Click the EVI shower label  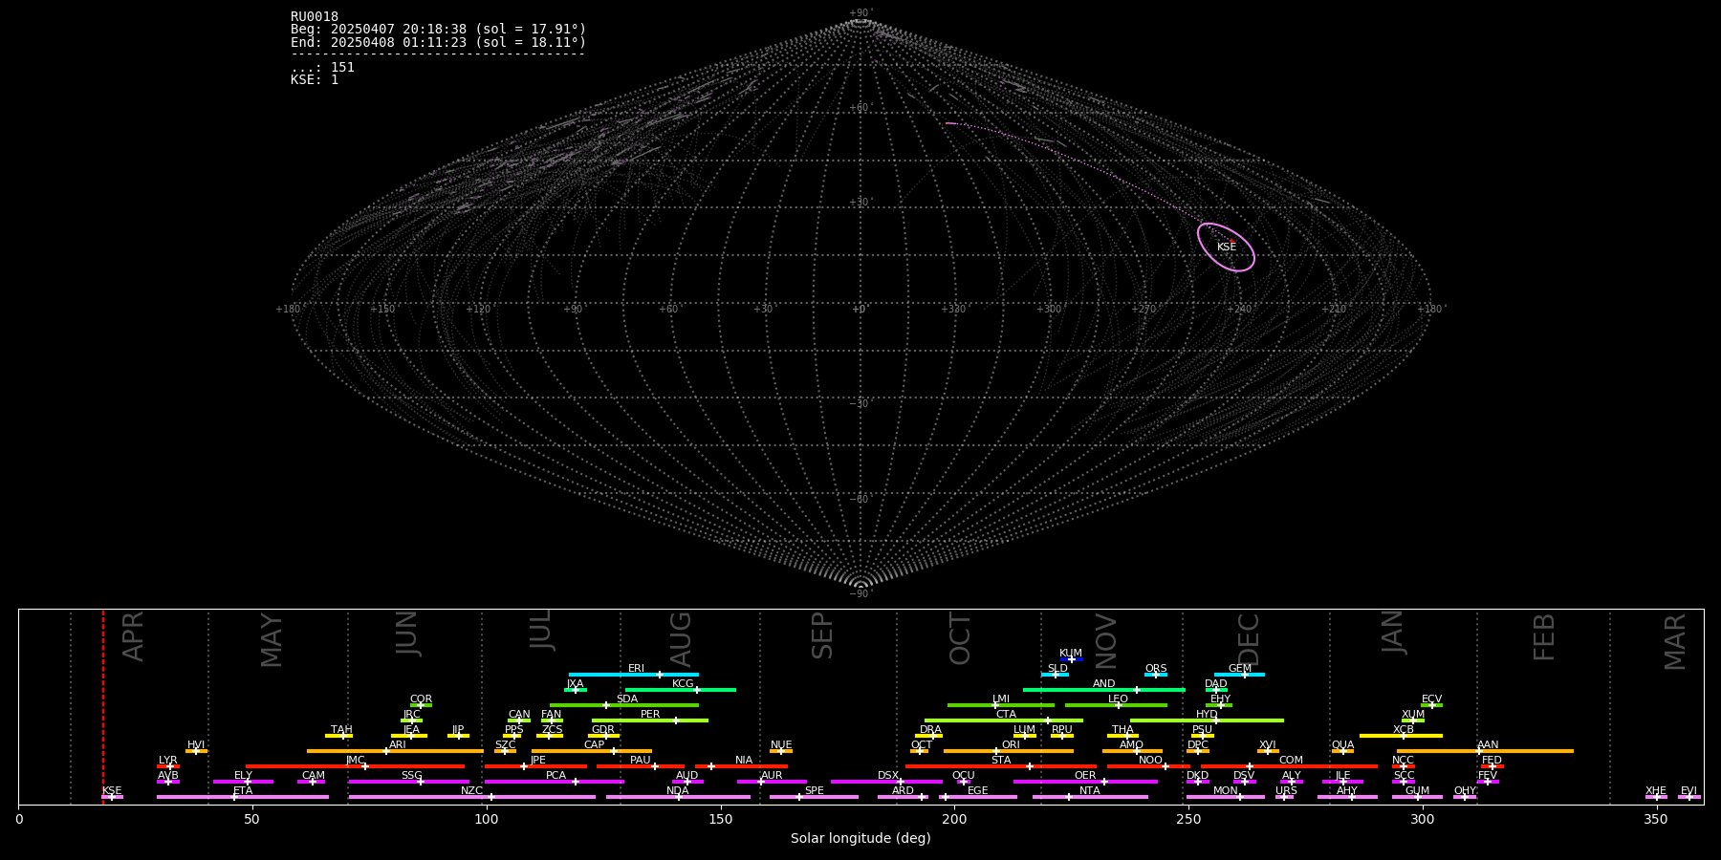[x=1689, y=791]
